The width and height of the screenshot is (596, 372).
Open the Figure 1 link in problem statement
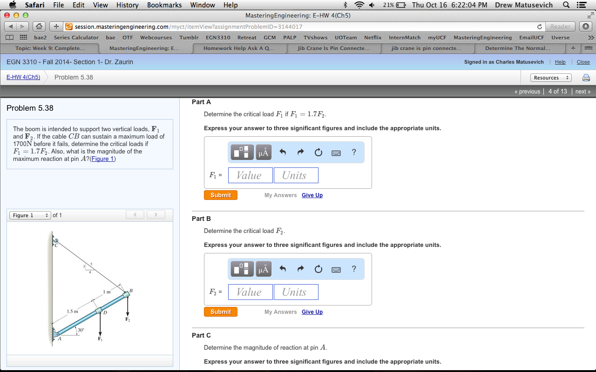pyautogui.click(x=102, y=159)
